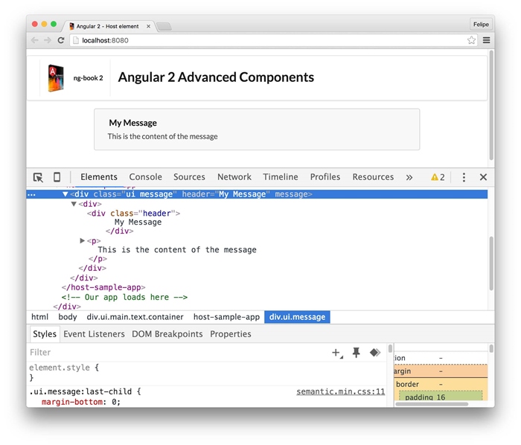
Task: Collapse the div ui message node
Action: coord(65,194)
